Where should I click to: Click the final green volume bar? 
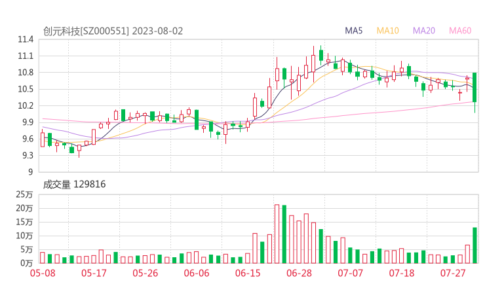point(475,245)
